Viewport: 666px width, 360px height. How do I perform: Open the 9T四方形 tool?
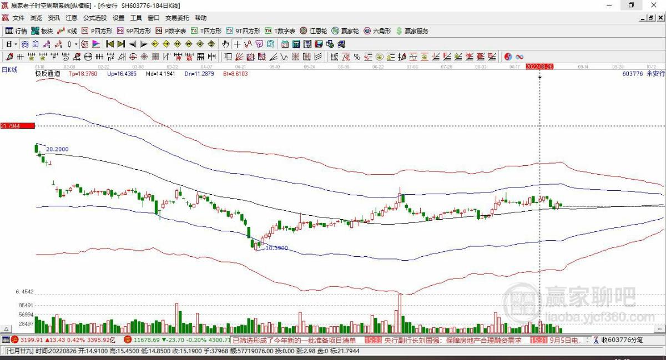pos(243,31)
